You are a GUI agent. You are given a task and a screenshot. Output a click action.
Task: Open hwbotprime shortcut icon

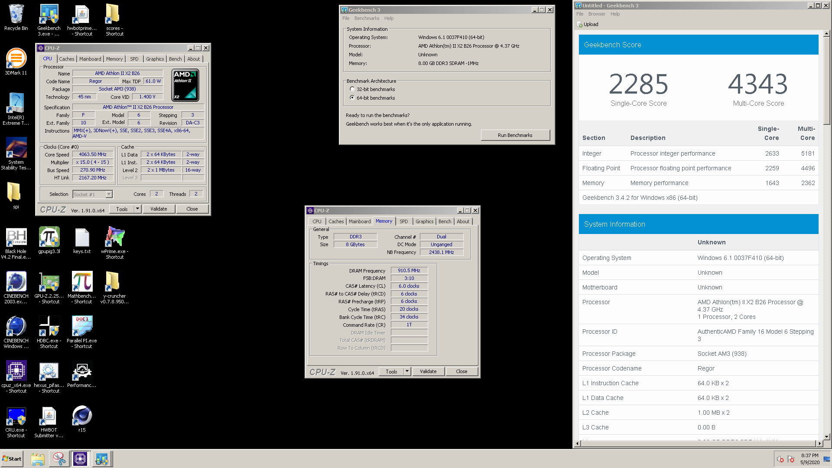(x=82, y=20)
